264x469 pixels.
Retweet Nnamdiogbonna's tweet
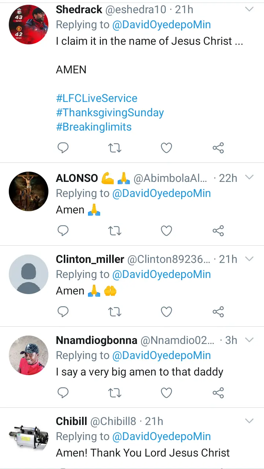115,393
